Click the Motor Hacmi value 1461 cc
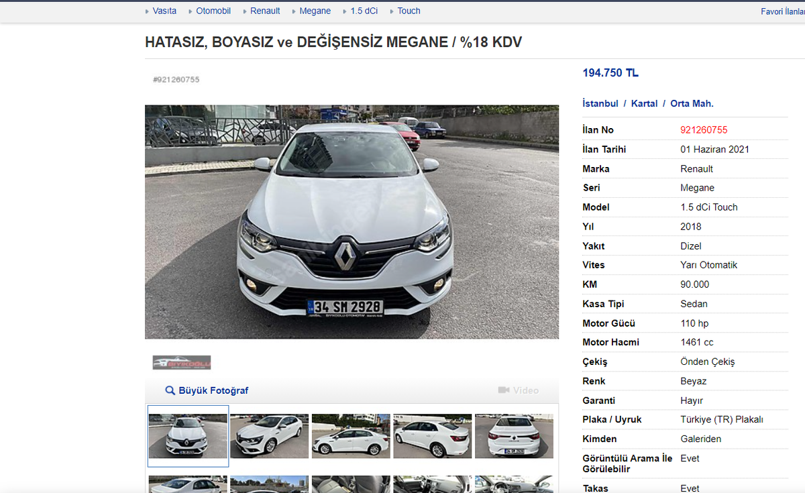 697,342
